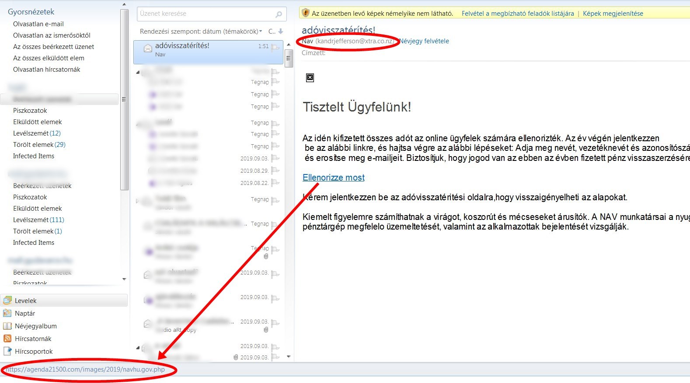Image resolution: width=690 pixels, height=383 pixels.
Task: Collapse the first conversation thread in list
Action: (x=138, y=72)
